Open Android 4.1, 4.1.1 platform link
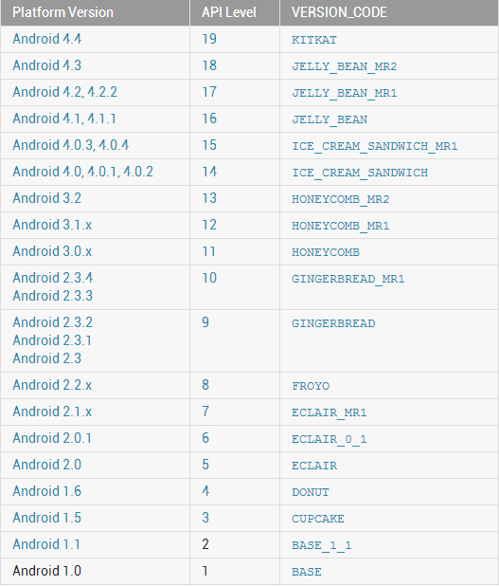499x586 pixels. click(x=64, y=119)
